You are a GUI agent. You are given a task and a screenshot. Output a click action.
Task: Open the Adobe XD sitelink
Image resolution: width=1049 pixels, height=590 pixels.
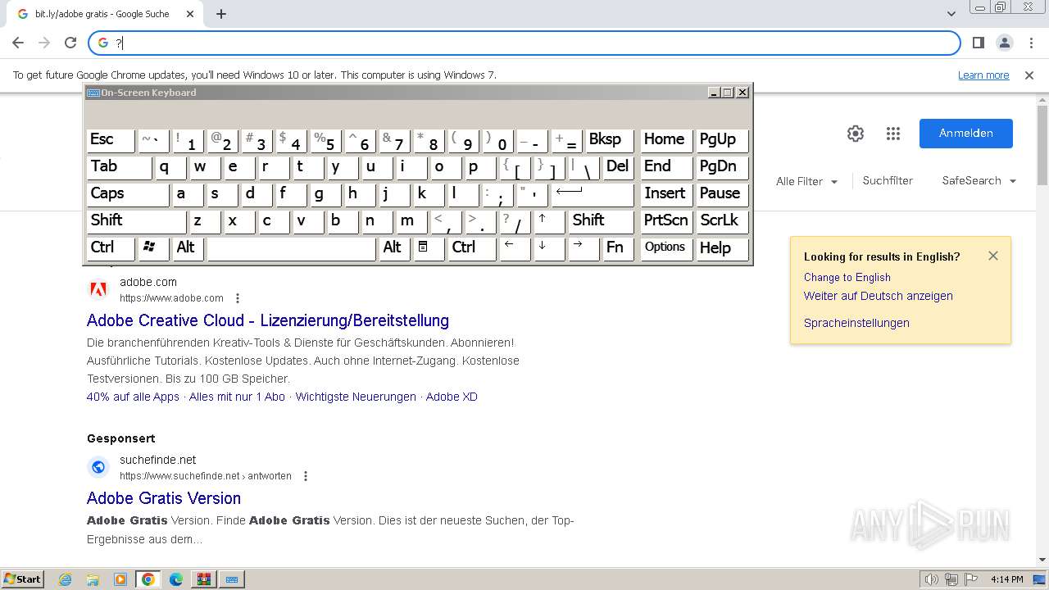[452, 397]
